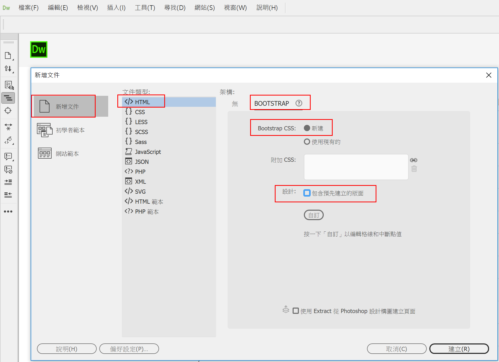
Task: Click the 建立(R) button
Action: pos(459,349)
